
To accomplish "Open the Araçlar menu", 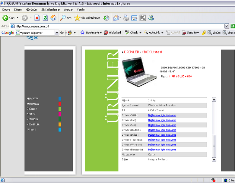I will (68, 10).
